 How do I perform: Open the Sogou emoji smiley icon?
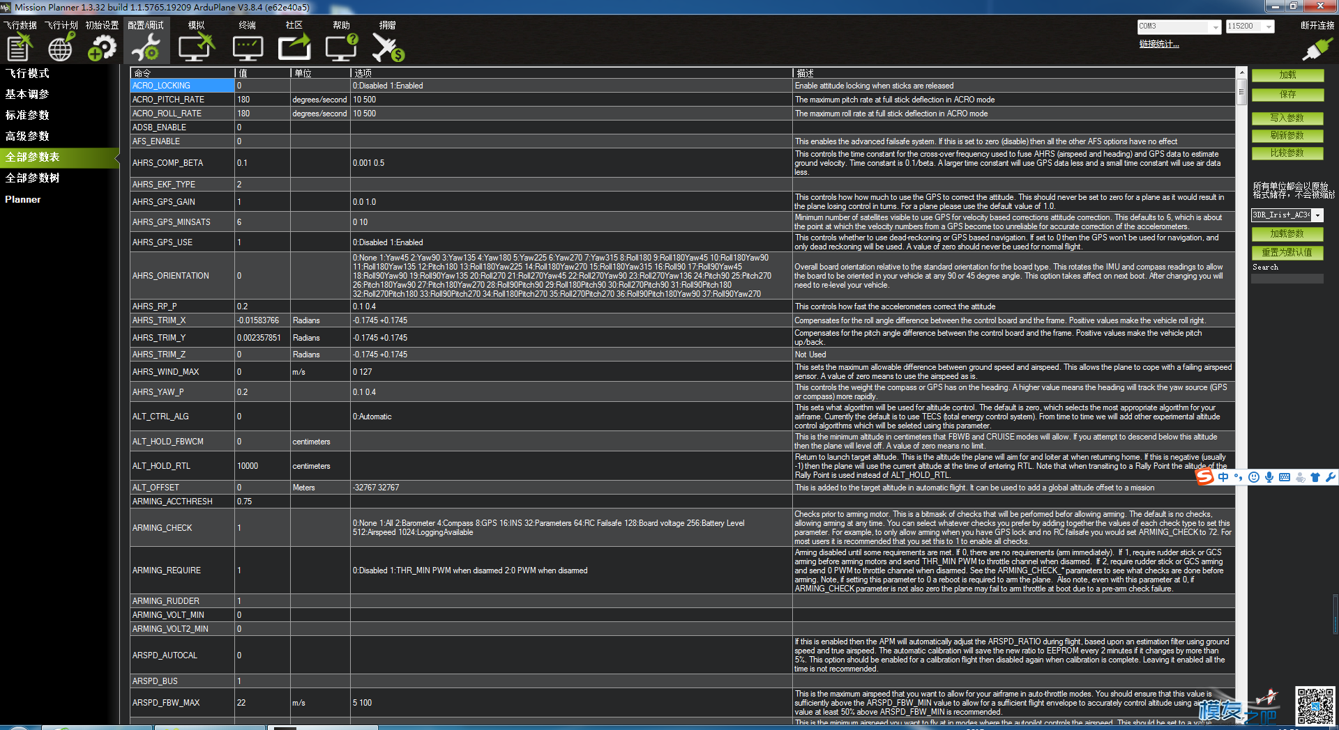[x=1254, y=477]
